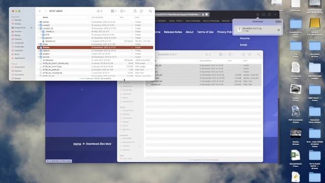Clear the Safari Downloads list

tap(278, 21)
